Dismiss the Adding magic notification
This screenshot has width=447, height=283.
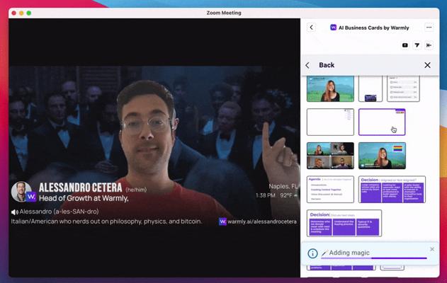tap(432, 249)
